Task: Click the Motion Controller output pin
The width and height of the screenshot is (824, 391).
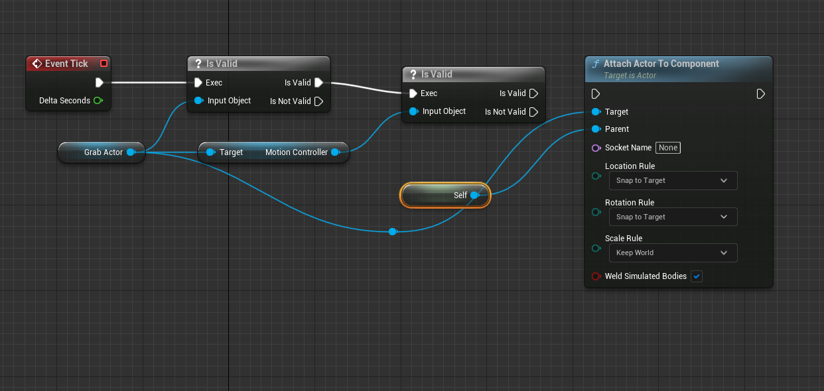Action: click(335, 152)
